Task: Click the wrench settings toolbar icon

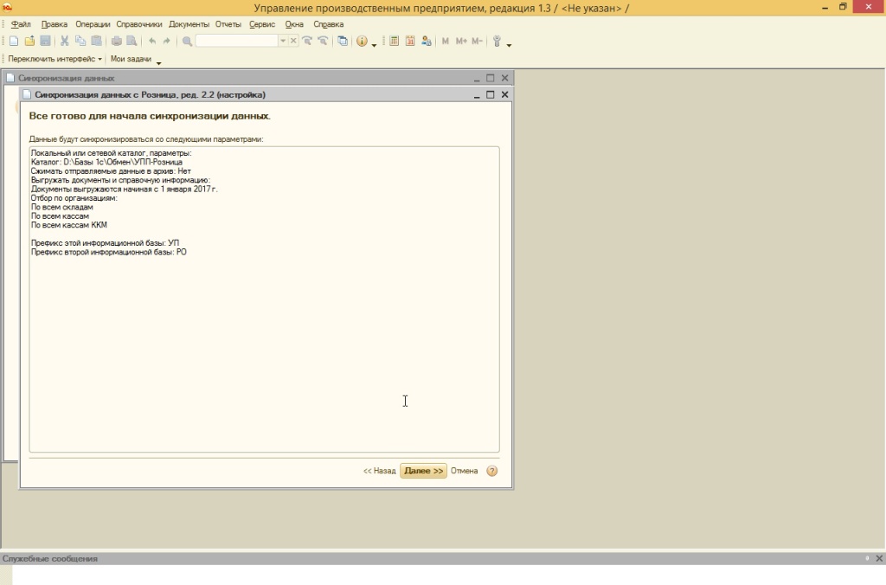Action: pos(497,42)
